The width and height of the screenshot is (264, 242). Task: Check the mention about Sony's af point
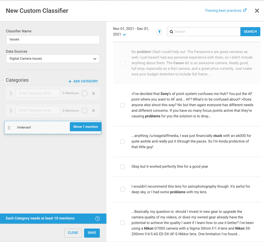tap(123, 105)
